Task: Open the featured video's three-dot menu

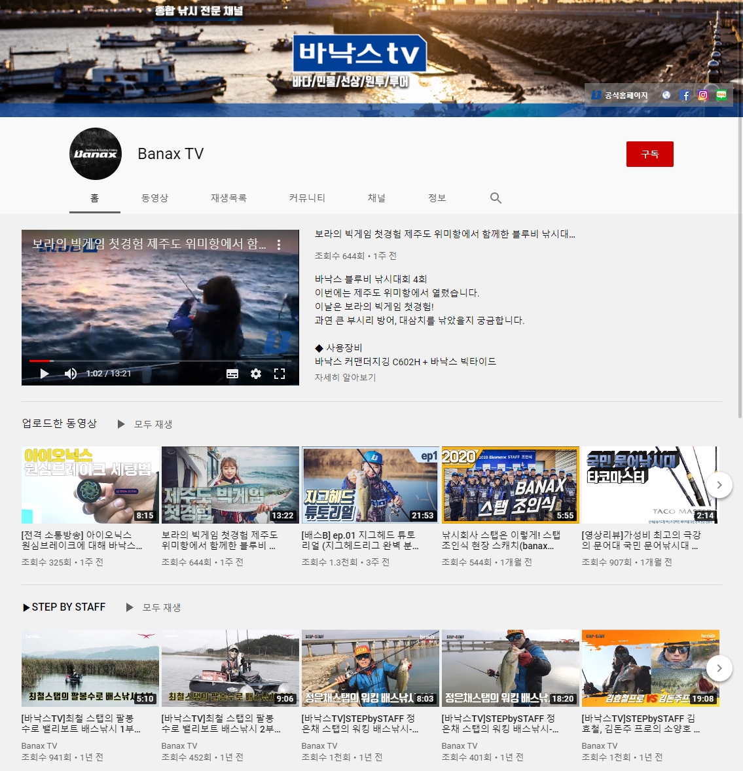Action: pos(279,245)
